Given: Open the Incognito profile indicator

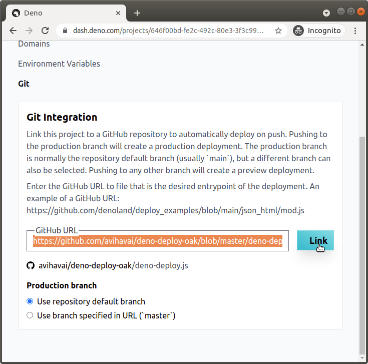Looking at the screenshot, I should pyautogui.click(x=318, y=31).
